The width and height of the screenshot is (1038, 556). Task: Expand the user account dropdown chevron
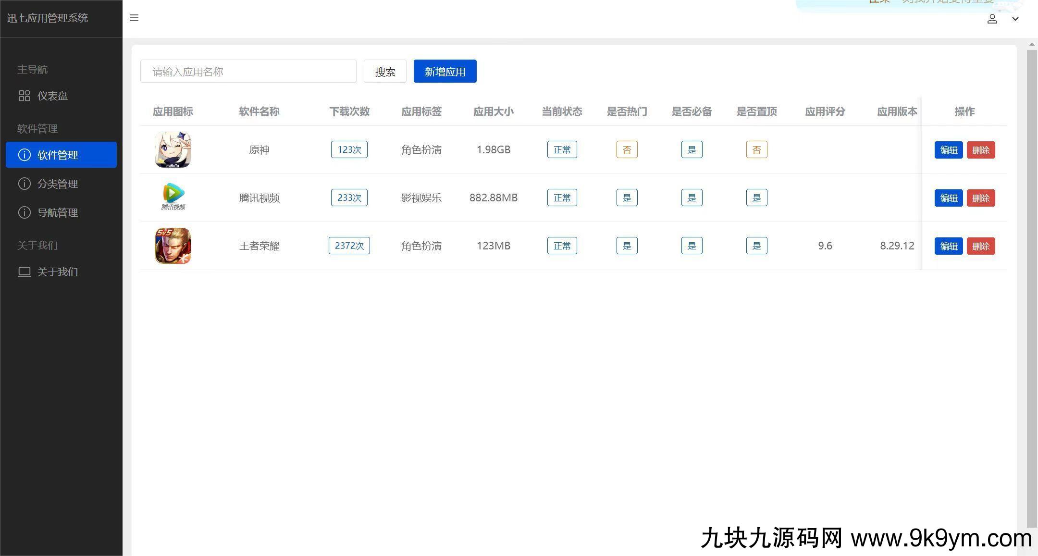coord(1015,19)
